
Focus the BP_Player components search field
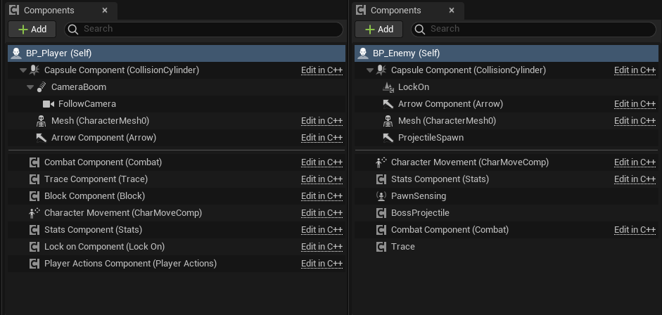pos(203,29)
